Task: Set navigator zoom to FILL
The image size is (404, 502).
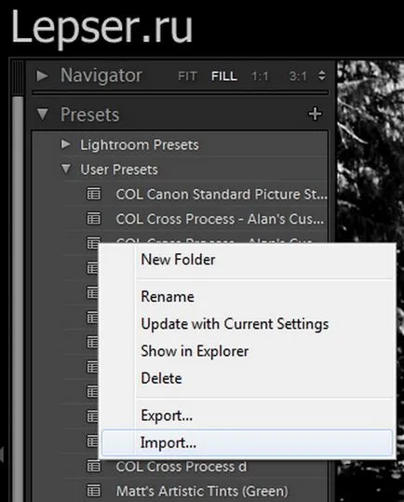Action: [224, 76]
